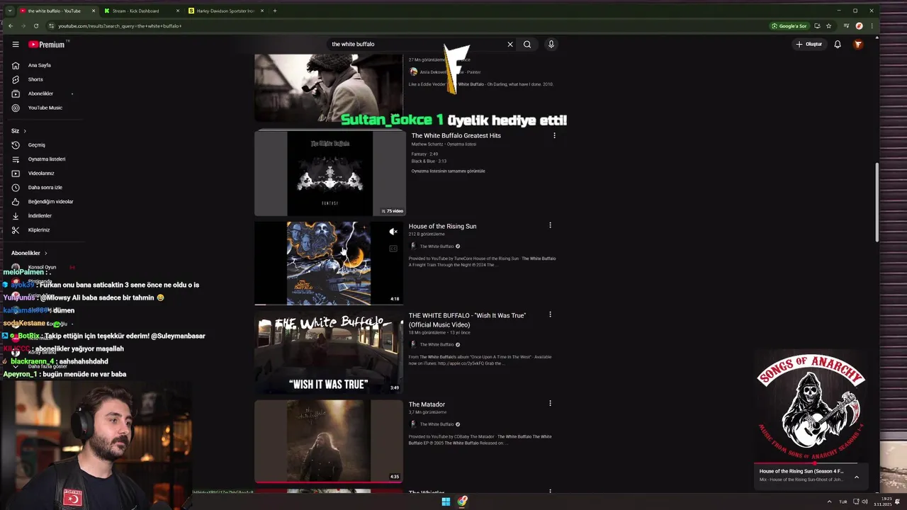Click the Videolarınız sidebar icon
This screenshot has height=510, width=907.
pos(16,173)
